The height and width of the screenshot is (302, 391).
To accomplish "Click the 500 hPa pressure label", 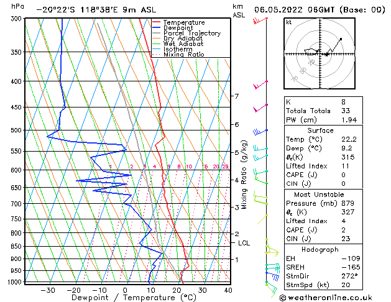I will (x=18, y=130).
